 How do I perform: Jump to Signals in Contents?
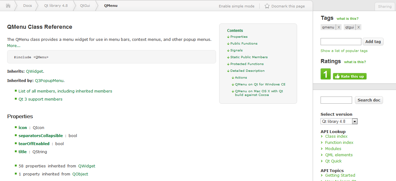coord(236,50)
